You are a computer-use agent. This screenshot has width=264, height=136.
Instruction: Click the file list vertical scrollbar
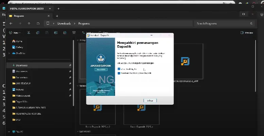256,66
